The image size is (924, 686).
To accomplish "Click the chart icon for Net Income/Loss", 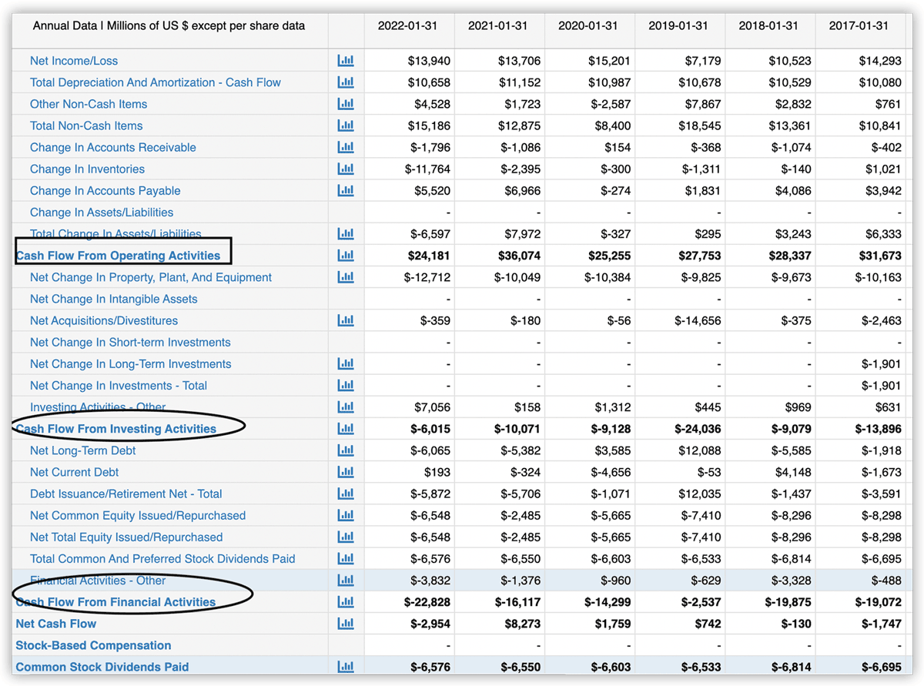I will click(346, 61).
